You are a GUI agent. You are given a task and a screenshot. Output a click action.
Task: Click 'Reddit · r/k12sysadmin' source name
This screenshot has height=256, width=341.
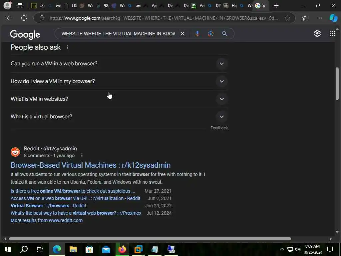(50, 148)
